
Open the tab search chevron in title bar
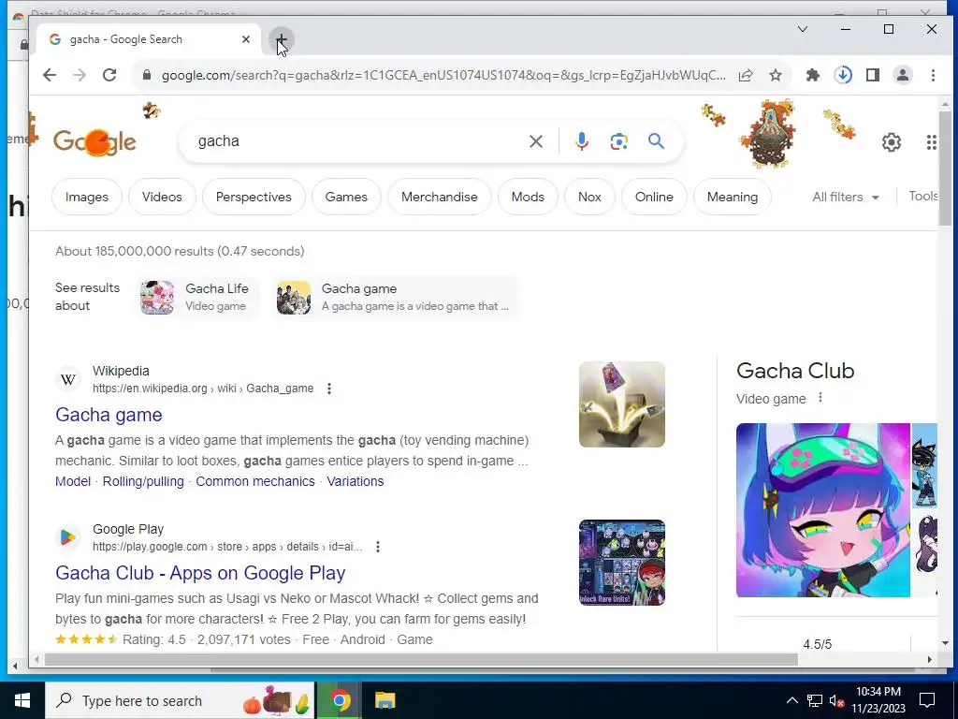[x=803, y=29]
